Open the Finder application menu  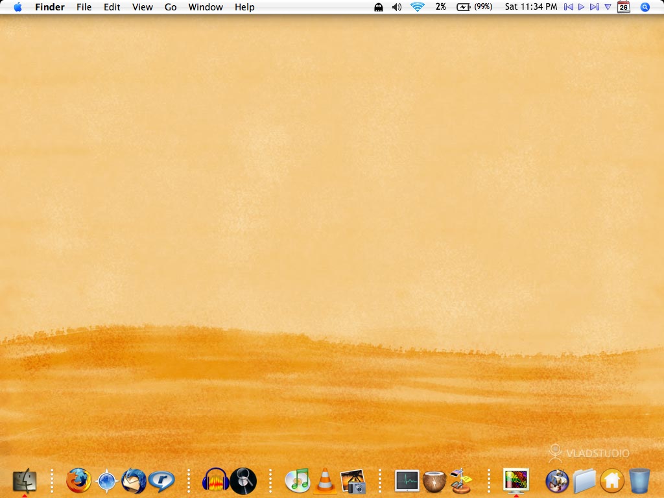pyautogui.click(x=50, y=7)
